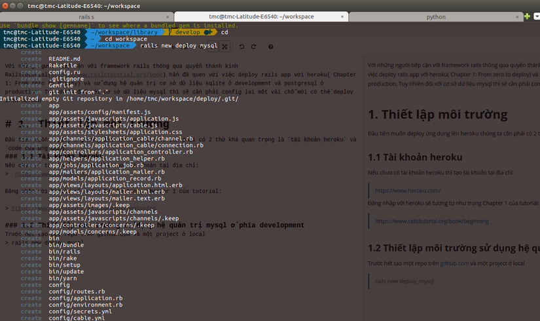Image resolution: width=540 pixels, height=321 pixels.
Task: Click the "config.ru" output line
Action: (64, 72)
